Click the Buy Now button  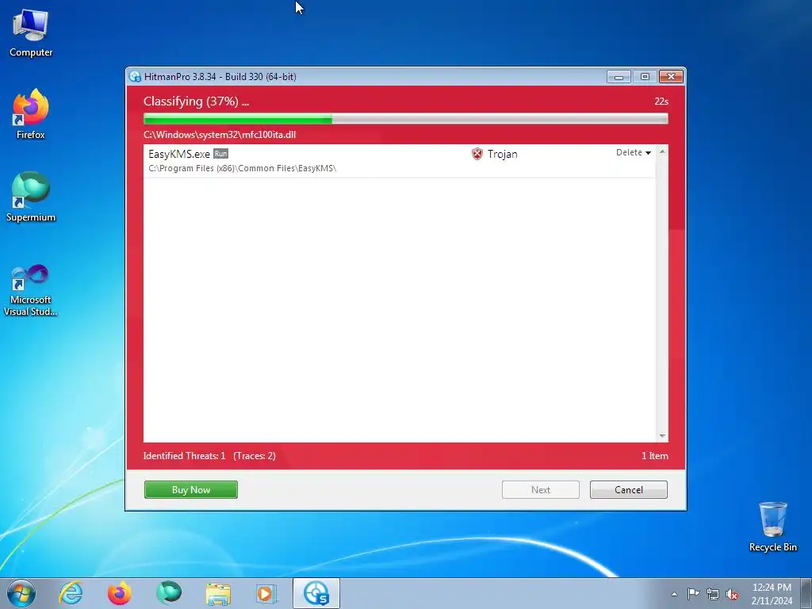[191, 490]
